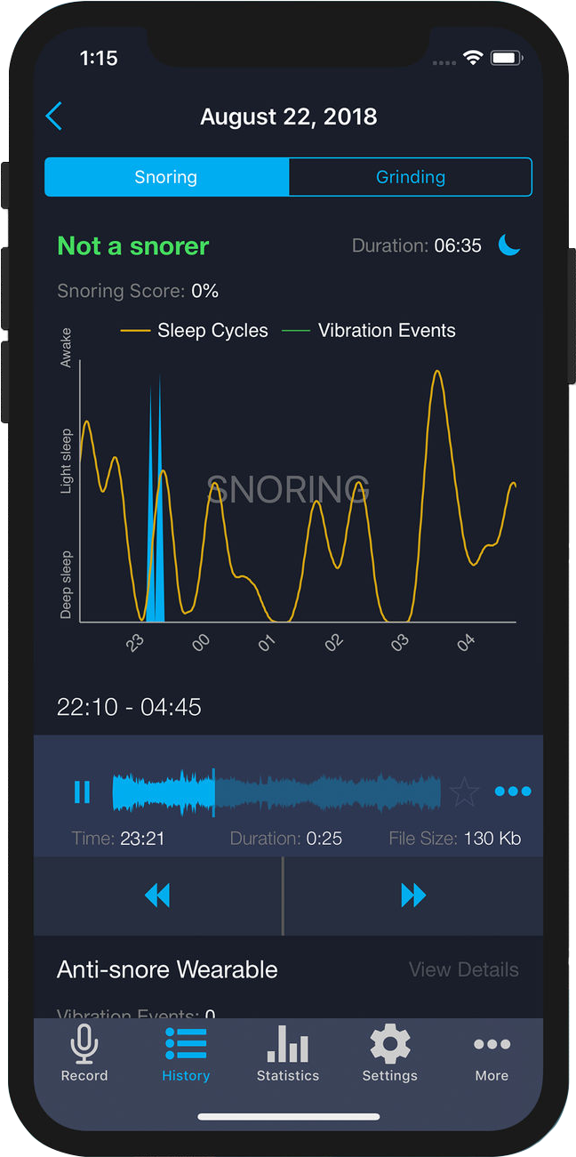Open the Settings gear tab
Image resolution: width=576 pixels, height=1157 pixels.
(389, 1055)
